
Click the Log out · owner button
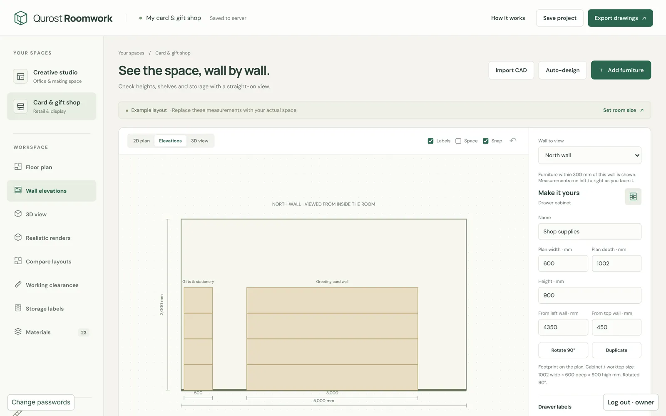pyautogui.click(x=631, y=402)
